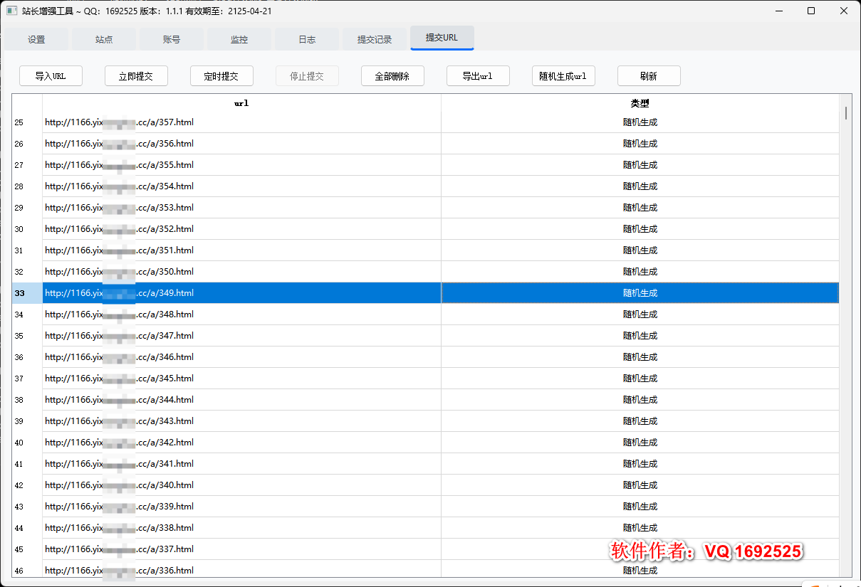Viewport: 861px width, 587px height.
Task: Switch to the 站点 tab
Action: coord(104,40)
